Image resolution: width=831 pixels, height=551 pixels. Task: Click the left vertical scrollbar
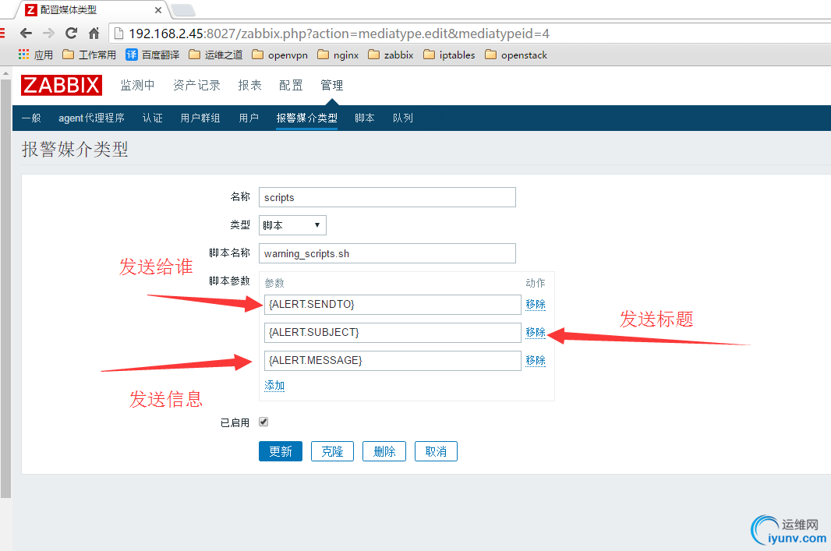5,288
